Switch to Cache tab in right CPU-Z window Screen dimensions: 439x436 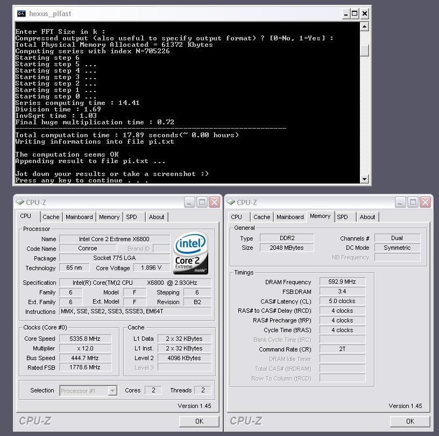pyautogui.click(x=262, y=217)
